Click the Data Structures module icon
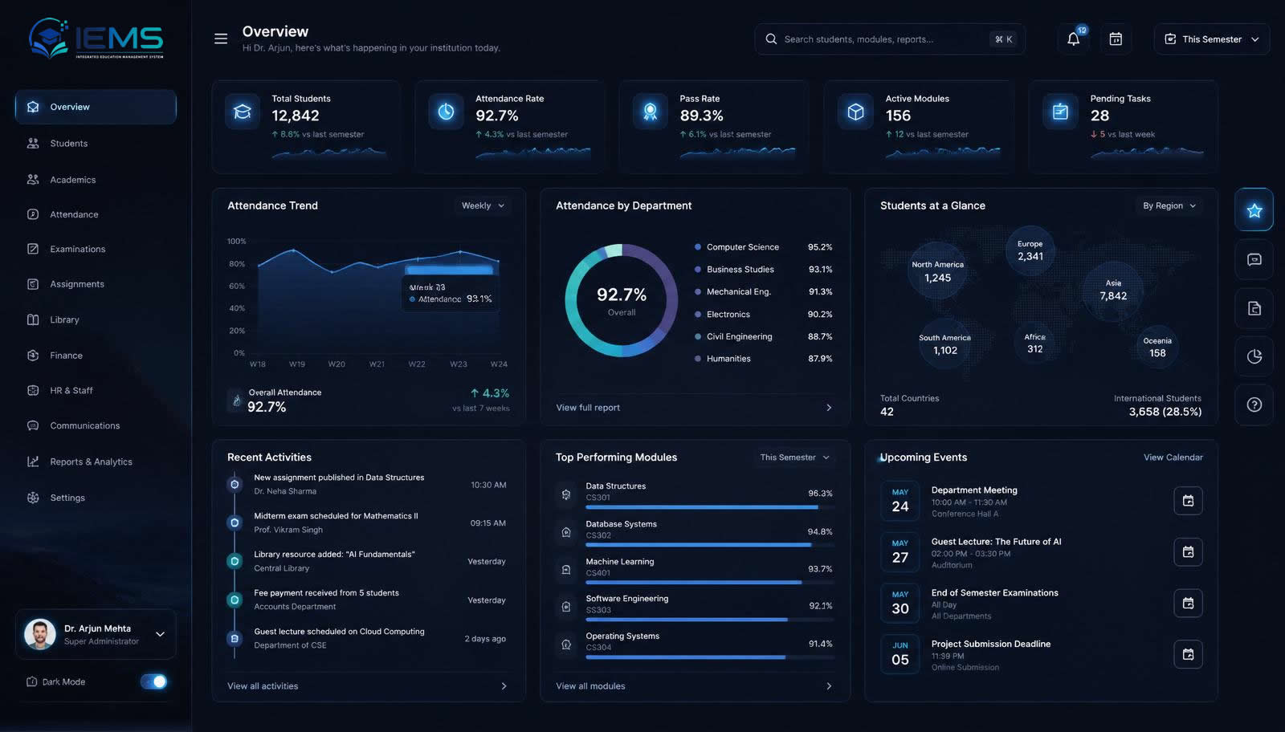This screenshot has width=1285, height=732. tap(566, 494)
